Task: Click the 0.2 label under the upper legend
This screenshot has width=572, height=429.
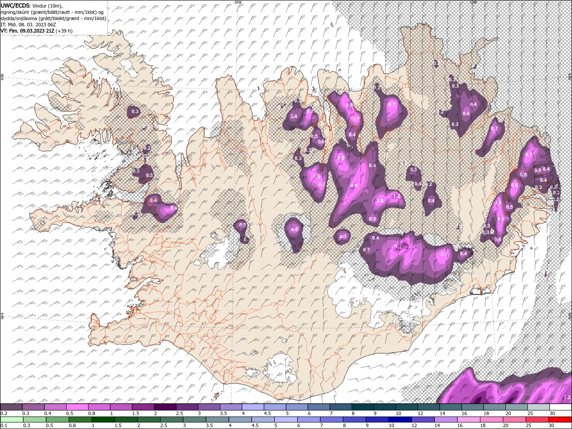Action: tap(4, 413)
